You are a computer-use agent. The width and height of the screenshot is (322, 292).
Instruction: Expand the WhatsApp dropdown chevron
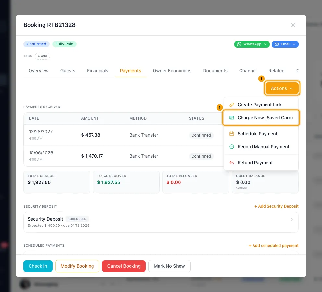tap(265, 44)
